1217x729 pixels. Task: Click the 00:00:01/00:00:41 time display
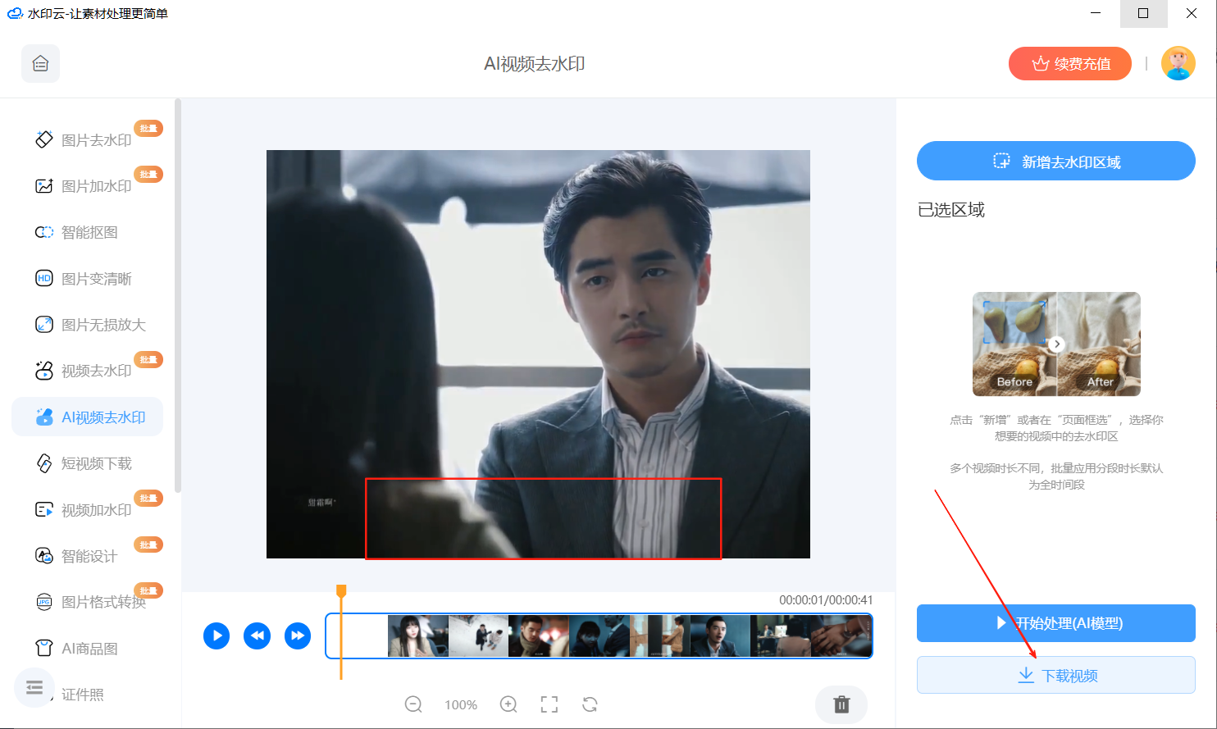(826, 600)
